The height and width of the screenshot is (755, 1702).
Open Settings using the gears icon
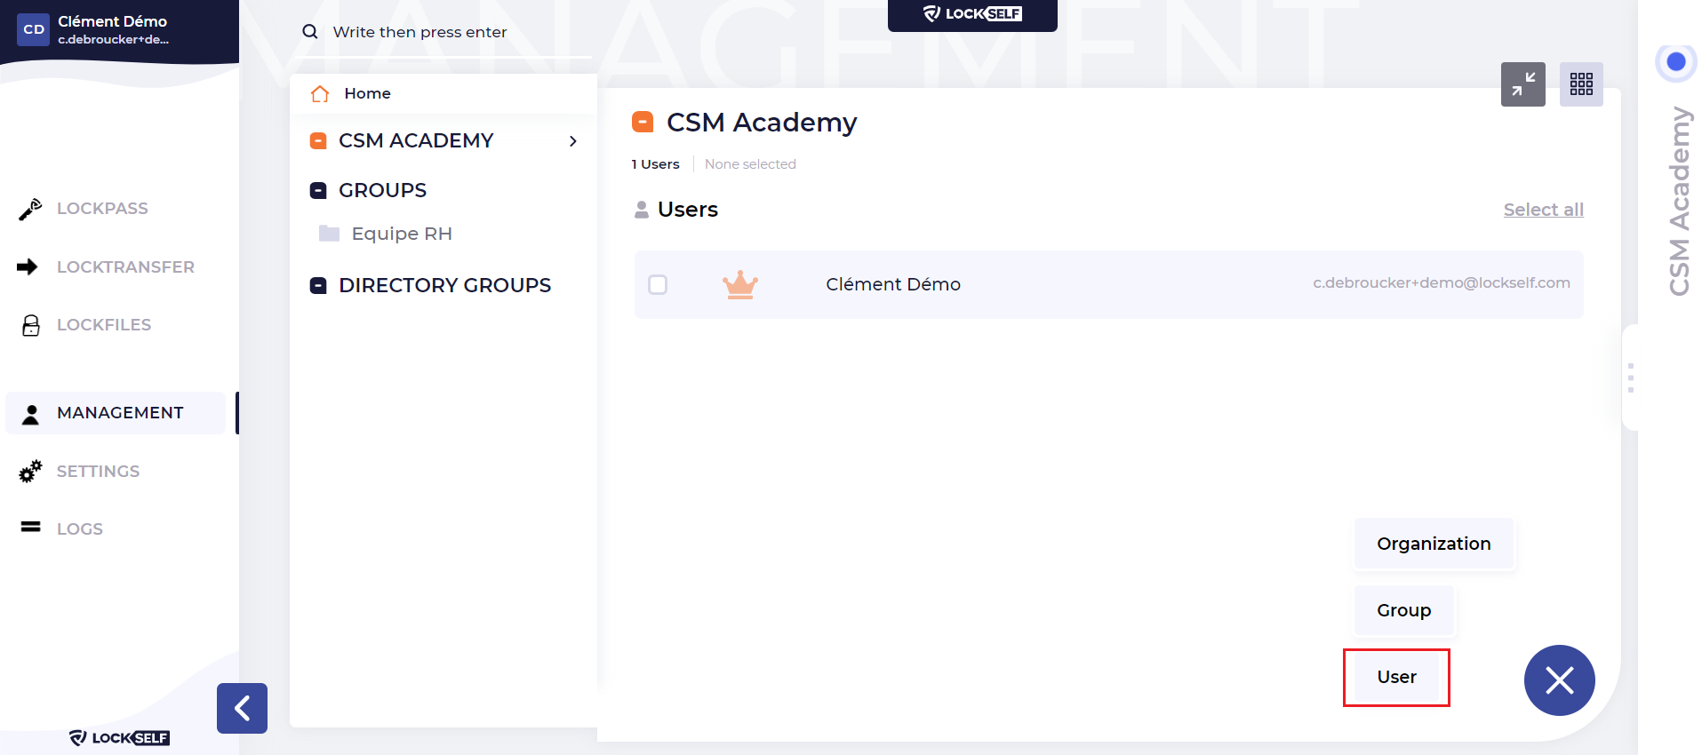pos(30,471)
